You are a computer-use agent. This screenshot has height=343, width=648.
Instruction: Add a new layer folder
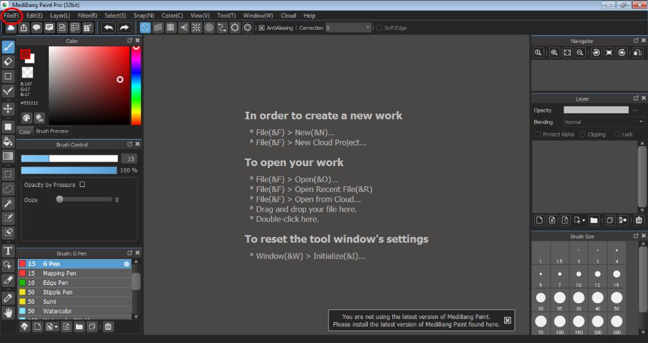tap(594, 220)
